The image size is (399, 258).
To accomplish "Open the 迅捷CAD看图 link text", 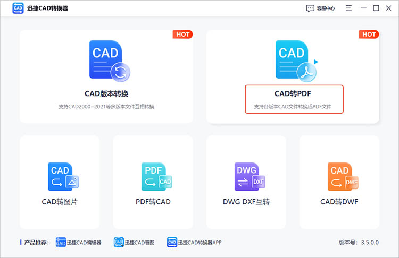I will [x=139, y=243].
